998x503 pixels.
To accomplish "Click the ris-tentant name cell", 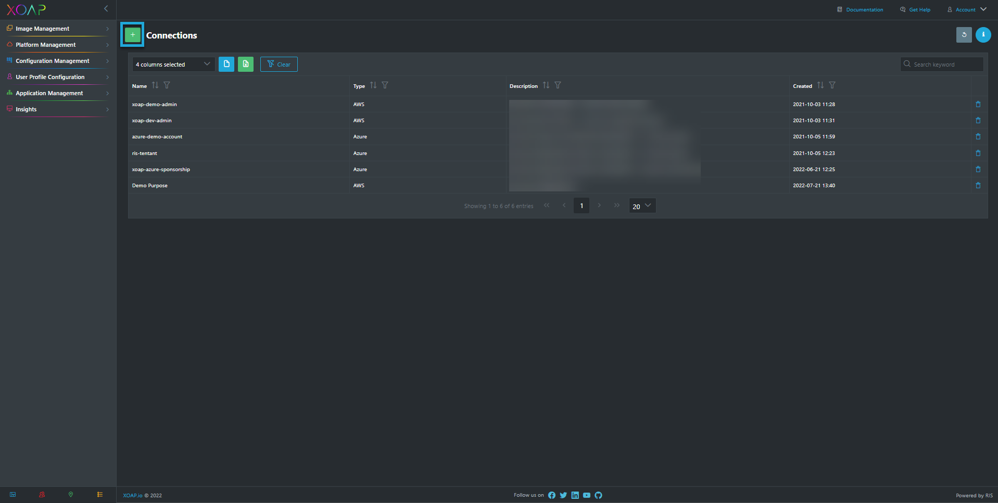I will tap(145, 153).
